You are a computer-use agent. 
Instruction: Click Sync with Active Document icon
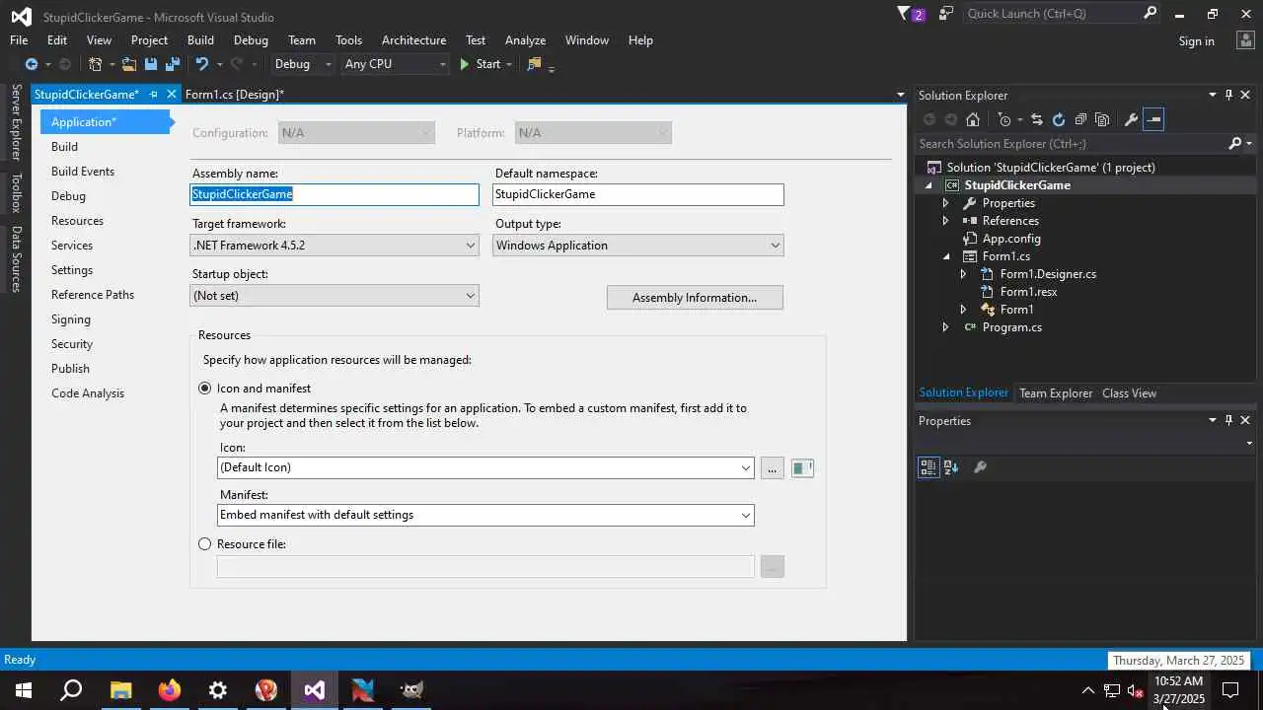click(x=1036, y=119)
